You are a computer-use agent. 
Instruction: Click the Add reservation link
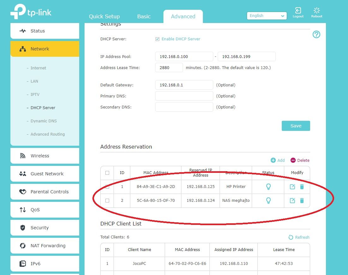(281, 160)
